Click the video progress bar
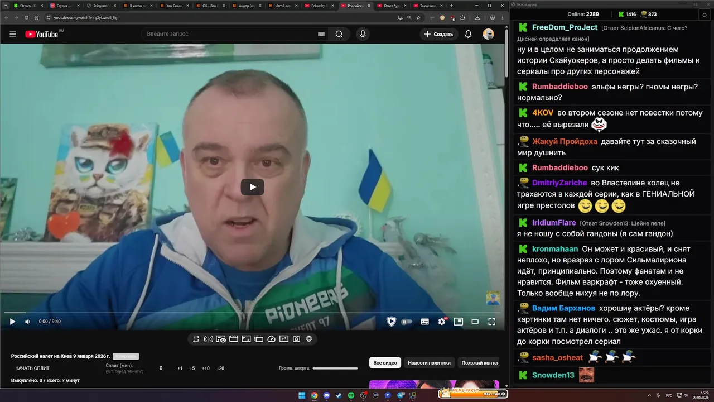The image size is (714, 402). (254, 313)
